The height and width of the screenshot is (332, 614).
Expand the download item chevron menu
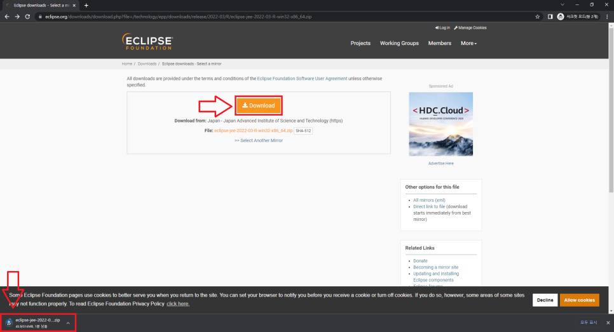[x=68, y=323]
